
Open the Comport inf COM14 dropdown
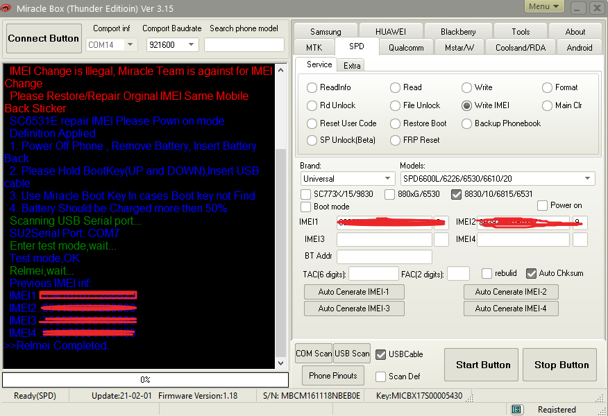130,44
